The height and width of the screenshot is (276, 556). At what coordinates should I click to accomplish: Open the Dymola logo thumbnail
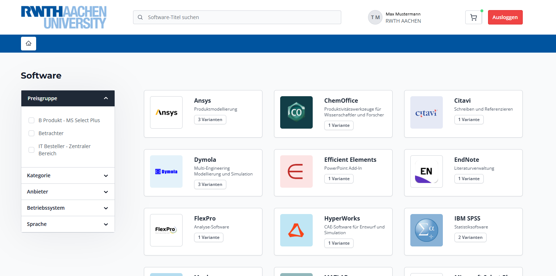tap(166, 172)
